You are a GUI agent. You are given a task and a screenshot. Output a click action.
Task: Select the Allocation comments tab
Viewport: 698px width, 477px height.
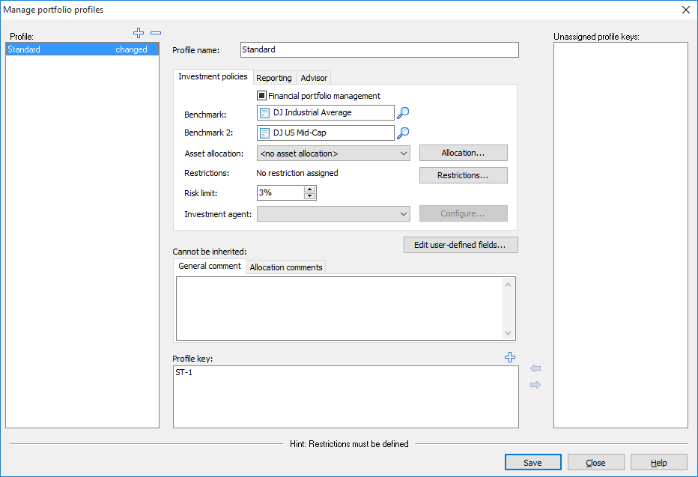[x=286, y=267]
